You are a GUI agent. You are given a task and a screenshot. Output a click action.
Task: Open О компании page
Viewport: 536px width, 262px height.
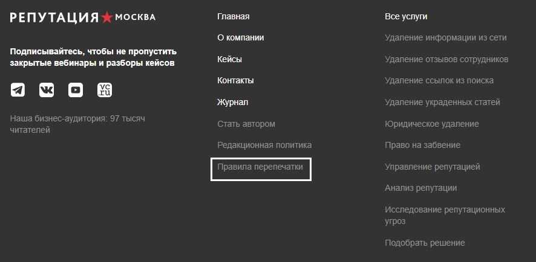coord(240,37)
